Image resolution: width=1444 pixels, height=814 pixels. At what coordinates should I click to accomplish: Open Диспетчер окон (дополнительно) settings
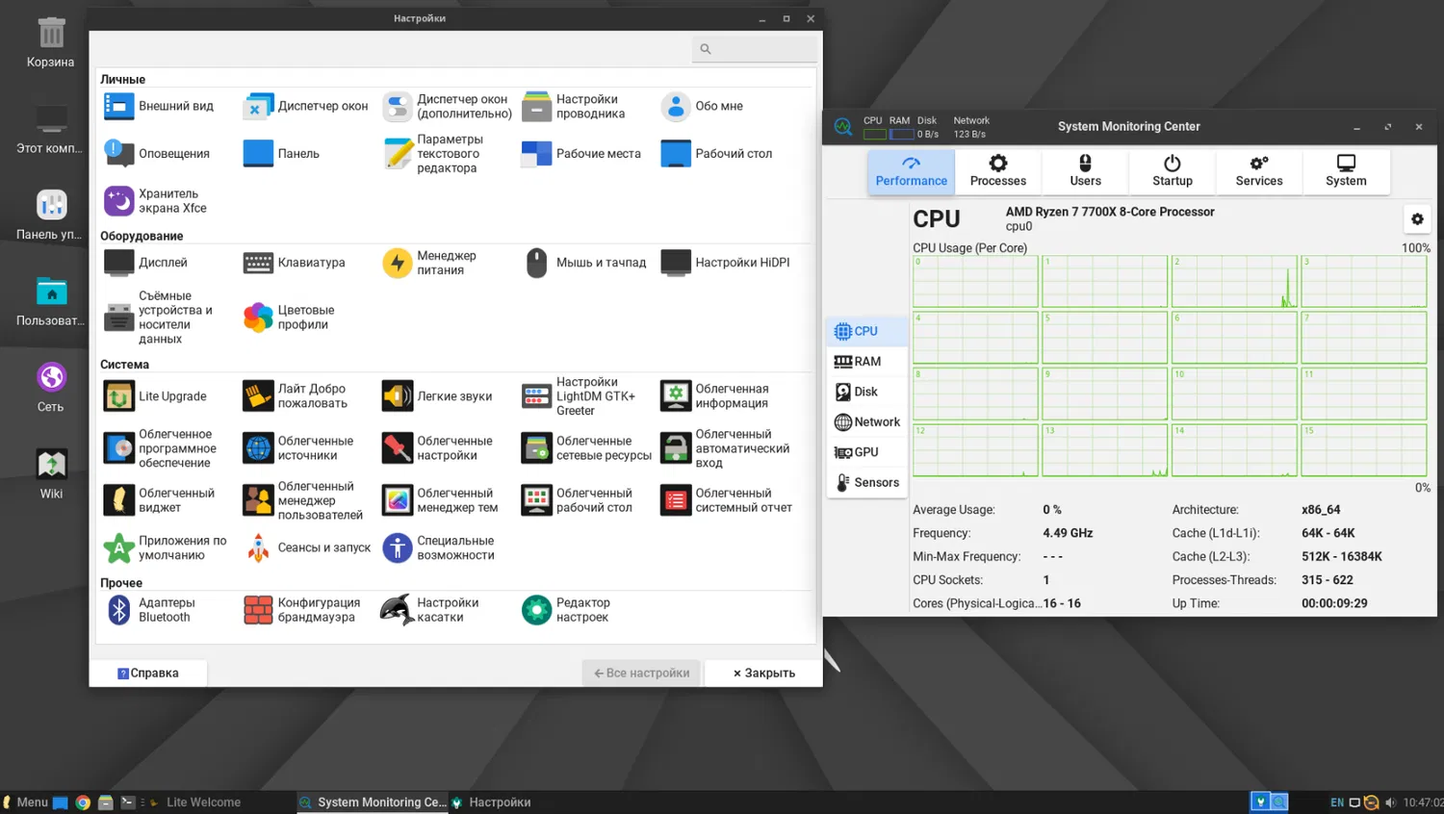[x=448, y=106]
